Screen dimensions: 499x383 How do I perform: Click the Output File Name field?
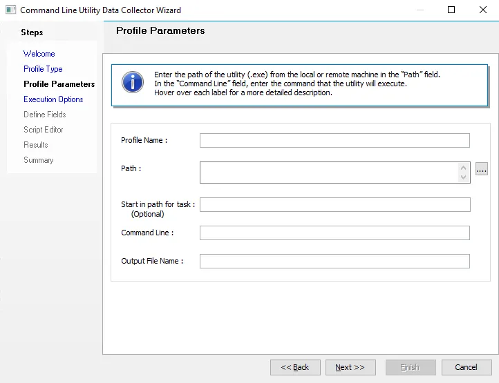(x=335, y=262)
